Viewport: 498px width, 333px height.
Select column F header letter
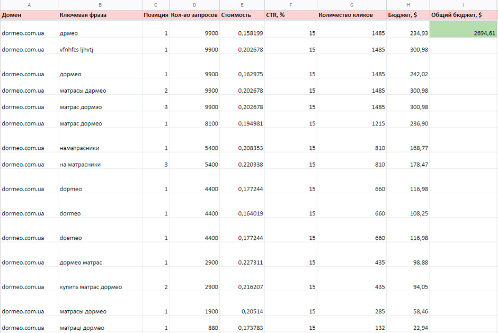pos(291,5)
